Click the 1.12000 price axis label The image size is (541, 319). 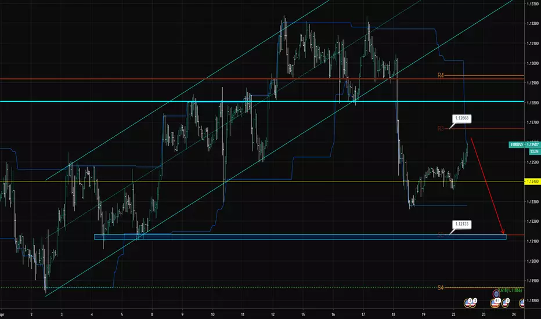tap(533, 261)
